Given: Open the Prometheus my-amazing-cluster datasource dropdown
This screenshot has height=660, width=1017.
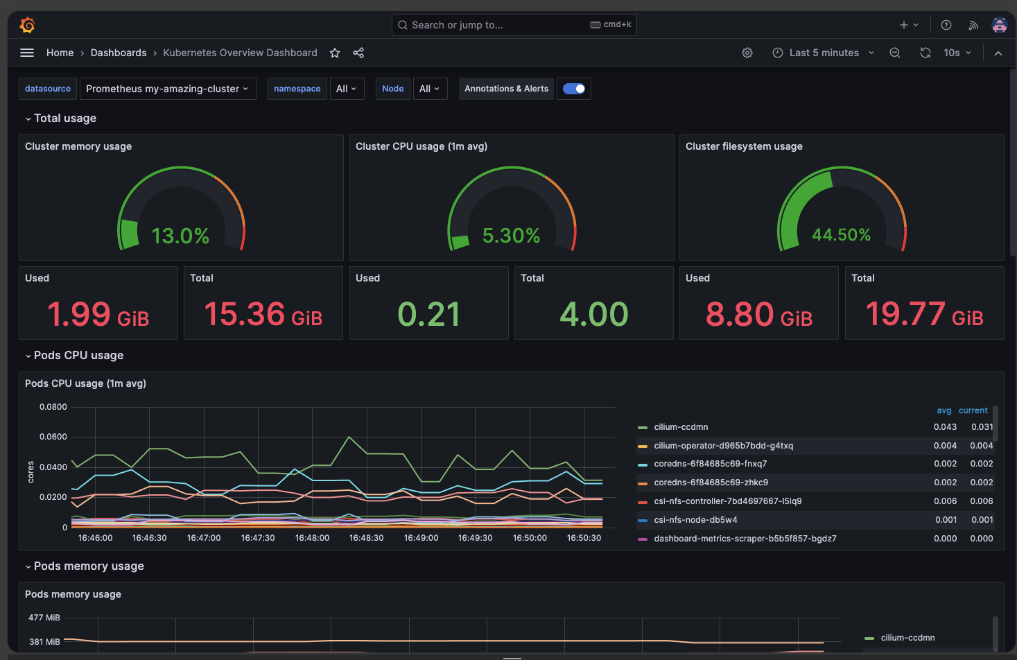Looking at the screenshot, I should click(x=167, y=89).
